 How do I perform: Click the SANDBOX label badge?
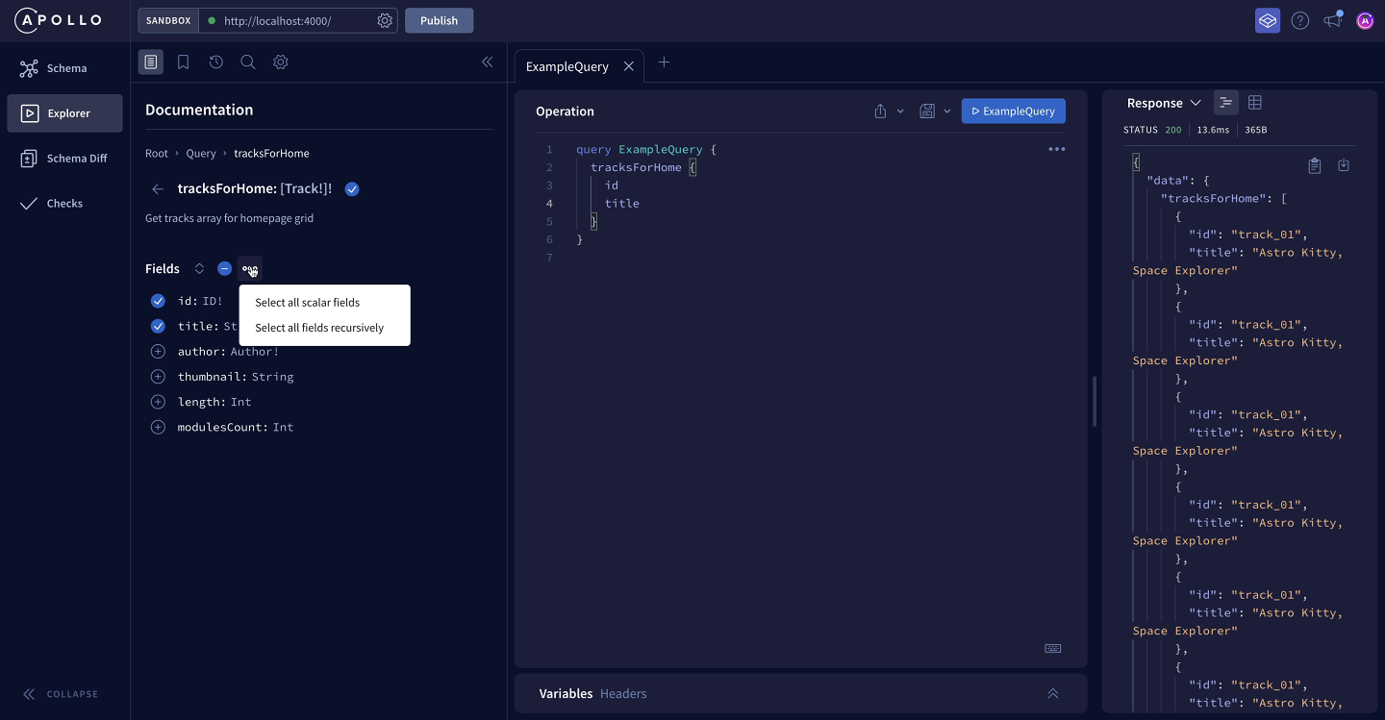click(168, 20)
